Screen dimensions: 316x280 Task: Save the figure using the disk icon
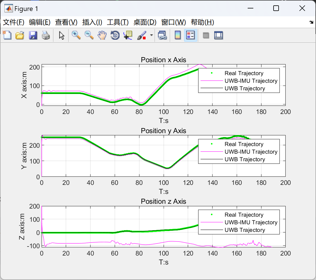[x=33, y=35]
